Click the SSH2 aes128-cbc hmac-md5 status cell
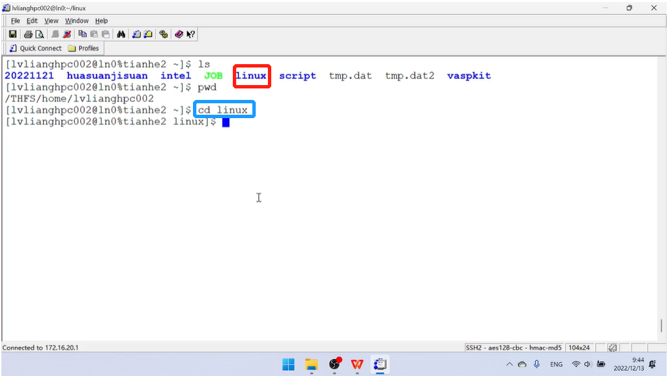668x376 pixels. point(513,348)
